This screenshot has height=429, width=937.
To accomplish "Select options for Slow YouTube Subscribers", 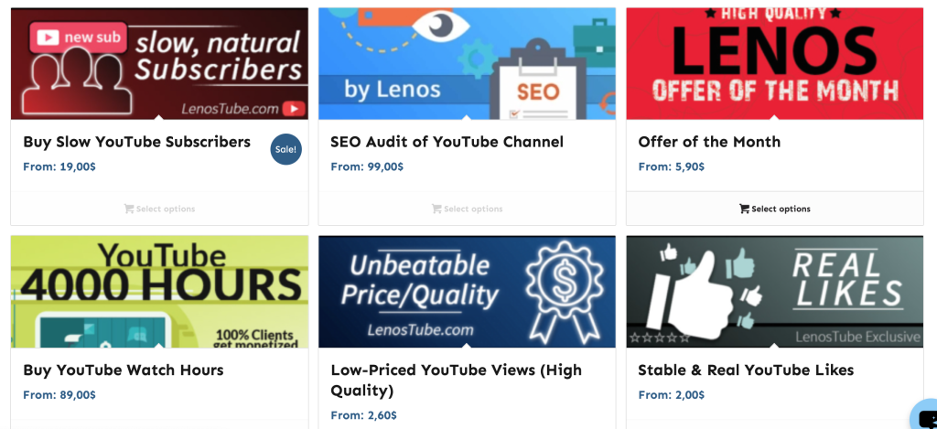I will point(159,209).
